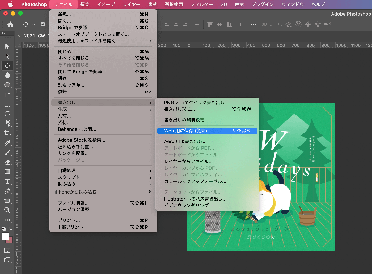Screen dimensions: 372x274
Task: Open the Move tool preset dropdown arrow
Action: 33,24
